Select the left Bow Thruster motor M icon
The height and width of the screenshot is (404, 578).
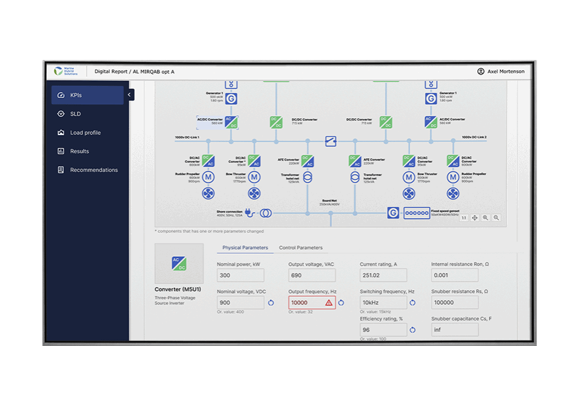point(254,177)
